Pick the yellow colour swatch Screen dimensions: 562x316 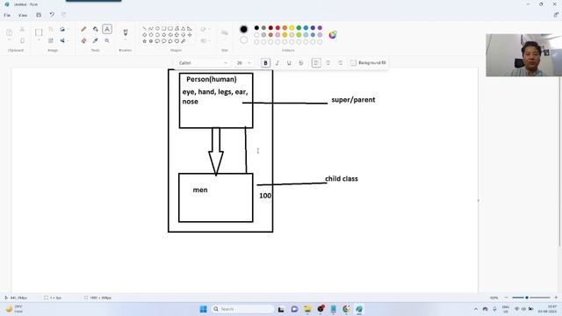(x=292, y=28)
